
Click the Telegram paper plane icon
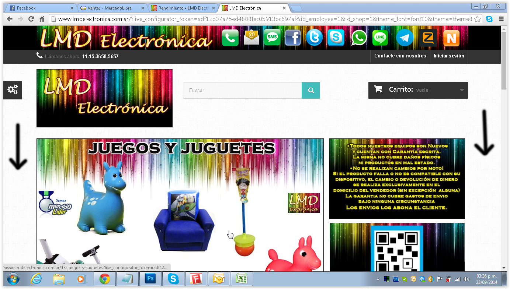click(x=405, y=38)
